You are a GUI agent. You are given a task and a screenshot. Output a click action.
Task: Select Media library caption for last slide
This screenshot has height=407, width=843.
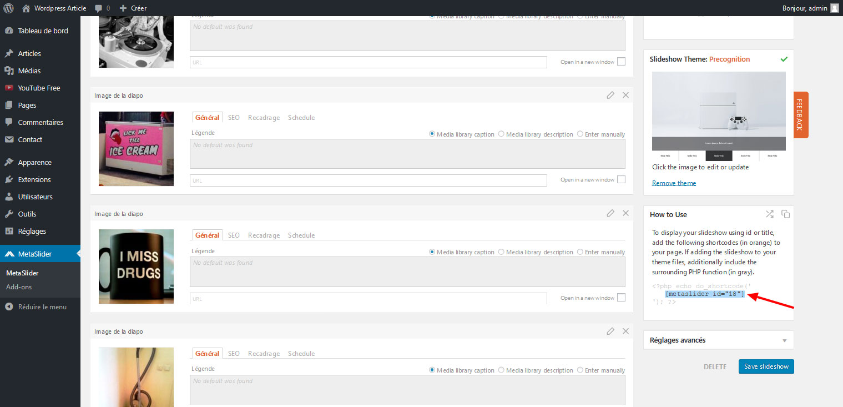(x=432, y=370)
